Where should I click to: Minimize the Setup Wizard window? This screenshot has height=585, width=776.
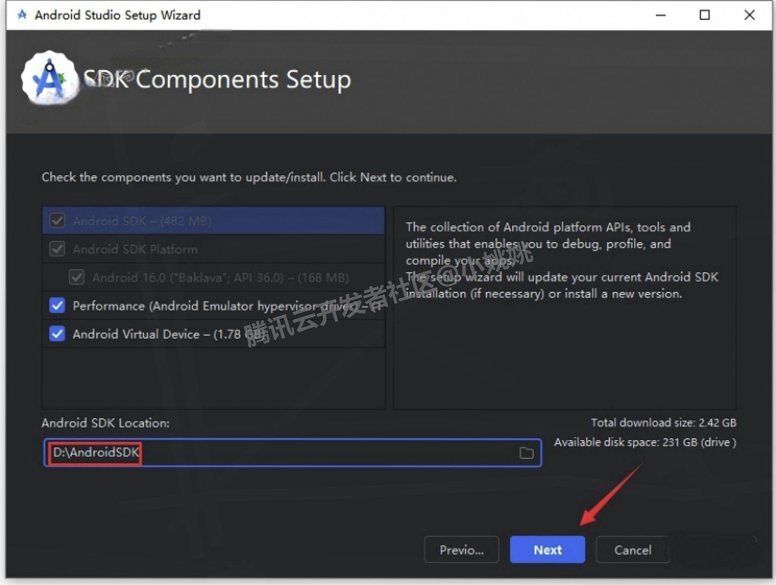pyautogui.click(x=661, y=15)
